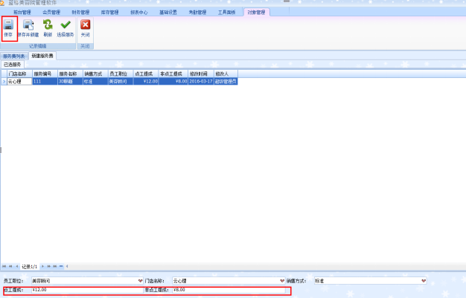Image resolution: width=466 pixels, height=298 pixels.
Task: Click the 保存并新建 save-and-new icon
Action: tap(28, 25)
